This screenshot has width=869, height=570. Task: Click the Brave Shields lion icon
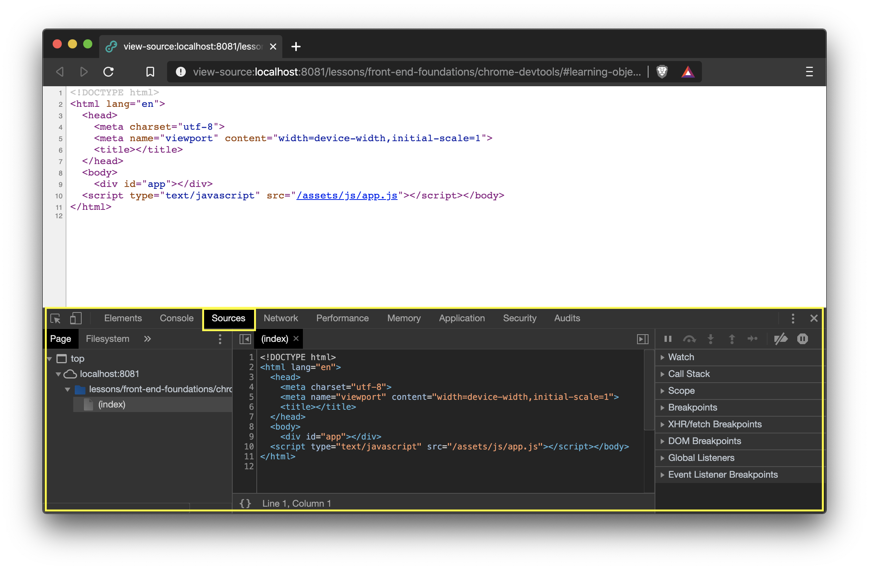click(662, 72)
